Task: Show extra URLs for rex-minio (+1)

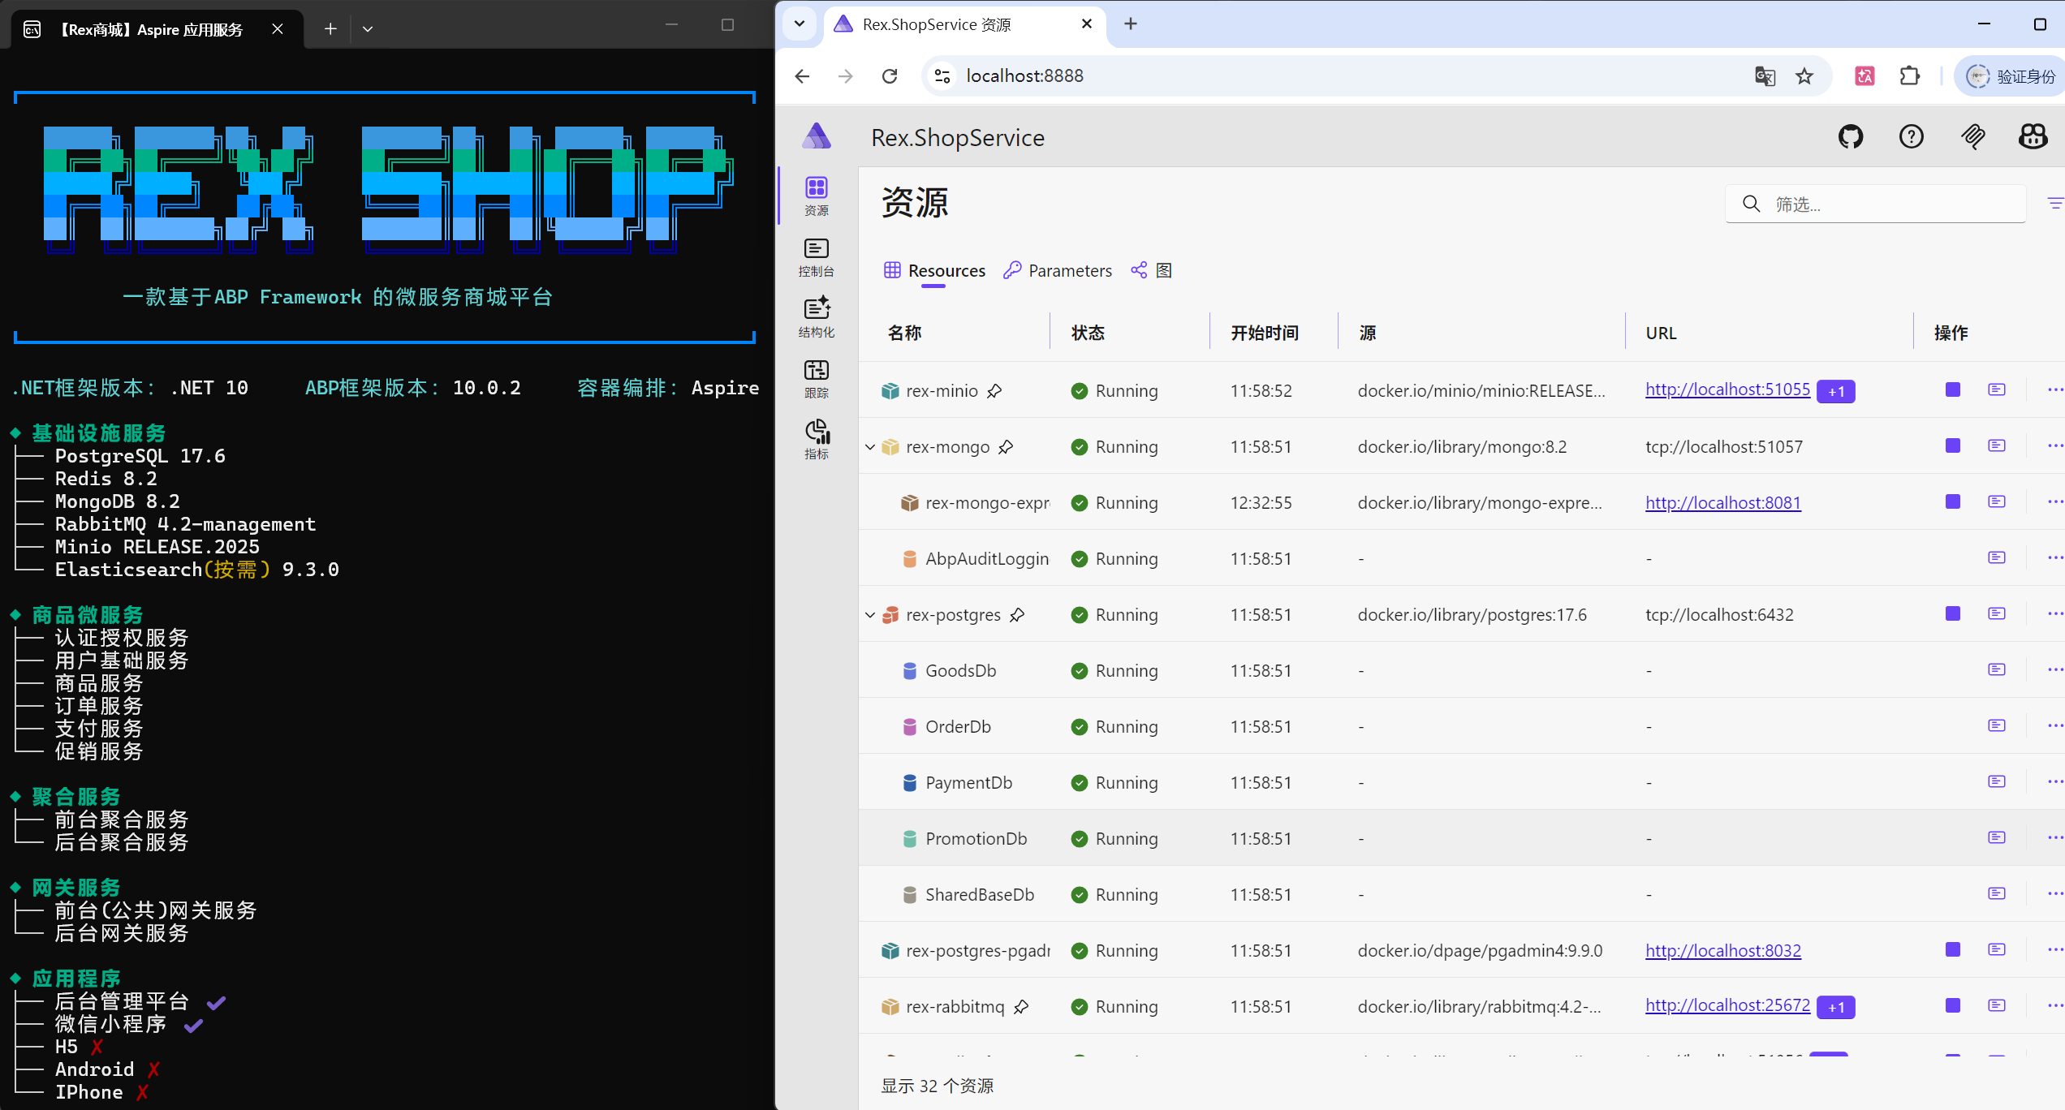Action: click(1836, 391)
